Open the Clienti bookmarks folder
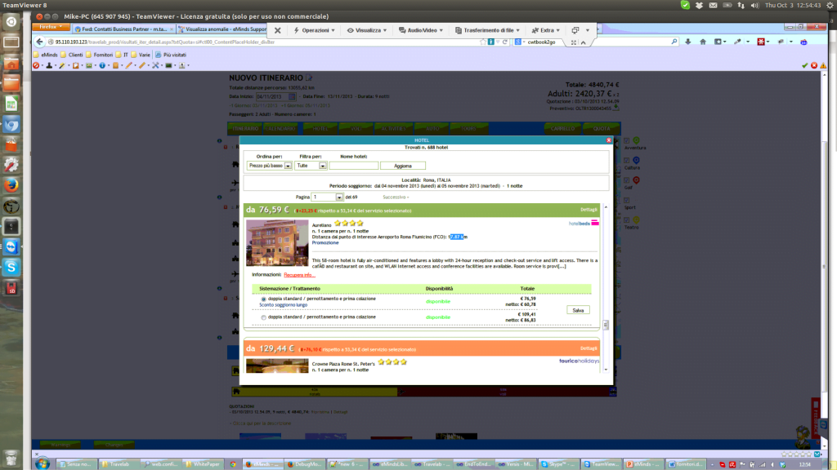Viewport: 837px width, 470px height. pos(72,55)
